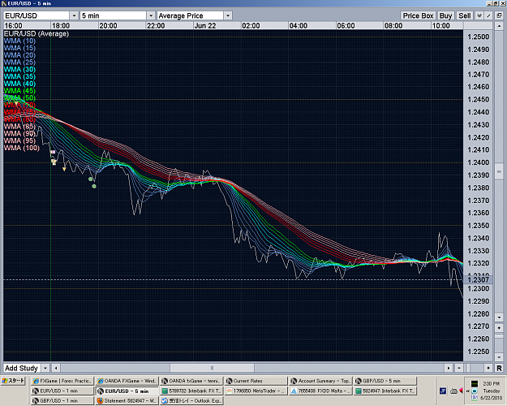Click the 1.2500 price axis label
The height and width of the screenshot is (406, 507).
479,37
